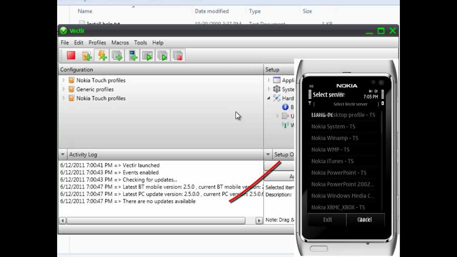The height and width of the screenshot is (257, 457).
Task: Click the Vectir logo in title bar
Action: (x=64, y=31)
